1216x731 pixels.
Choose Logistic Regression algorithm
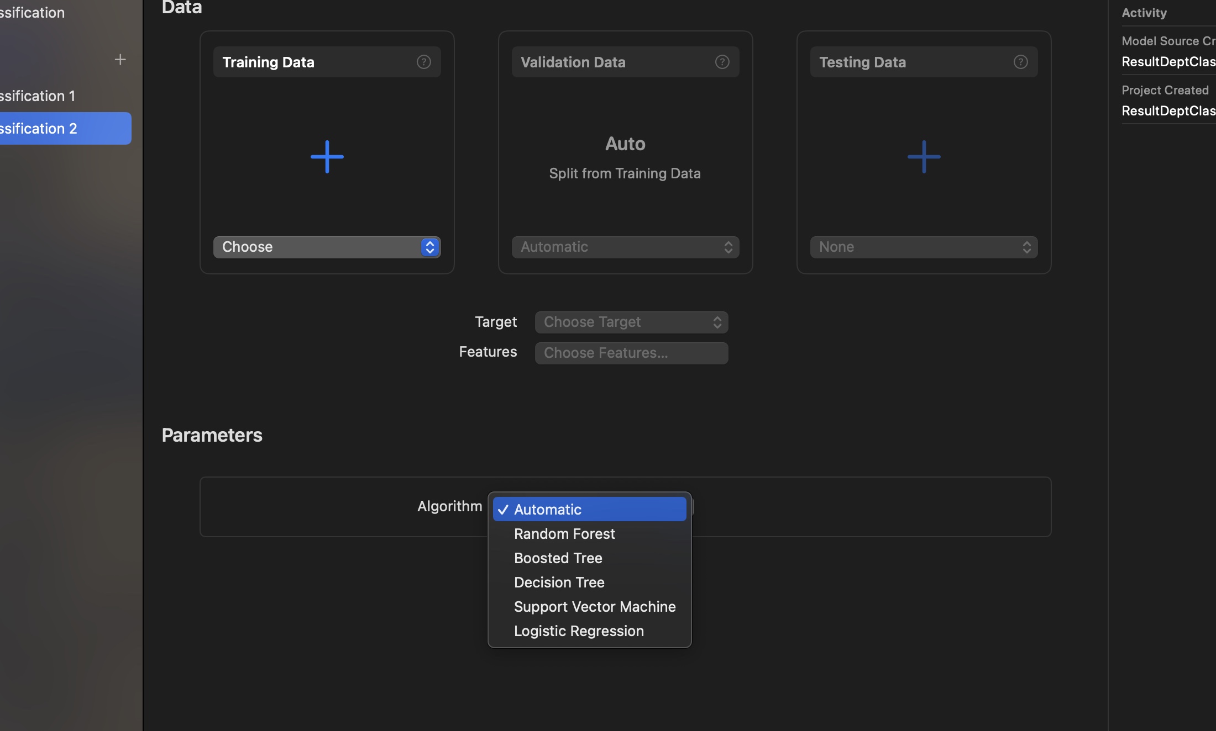(579, 631)
